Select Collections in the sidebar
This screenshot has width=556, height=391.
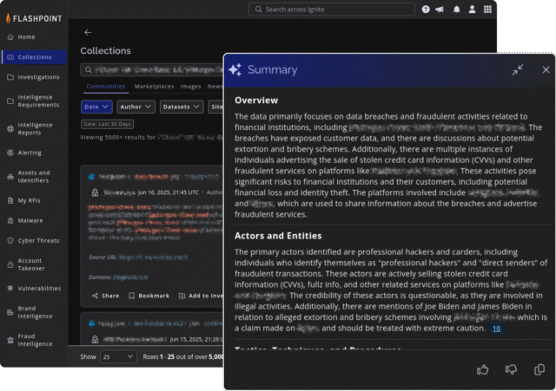pyautogui.click(x=34, y=57)
